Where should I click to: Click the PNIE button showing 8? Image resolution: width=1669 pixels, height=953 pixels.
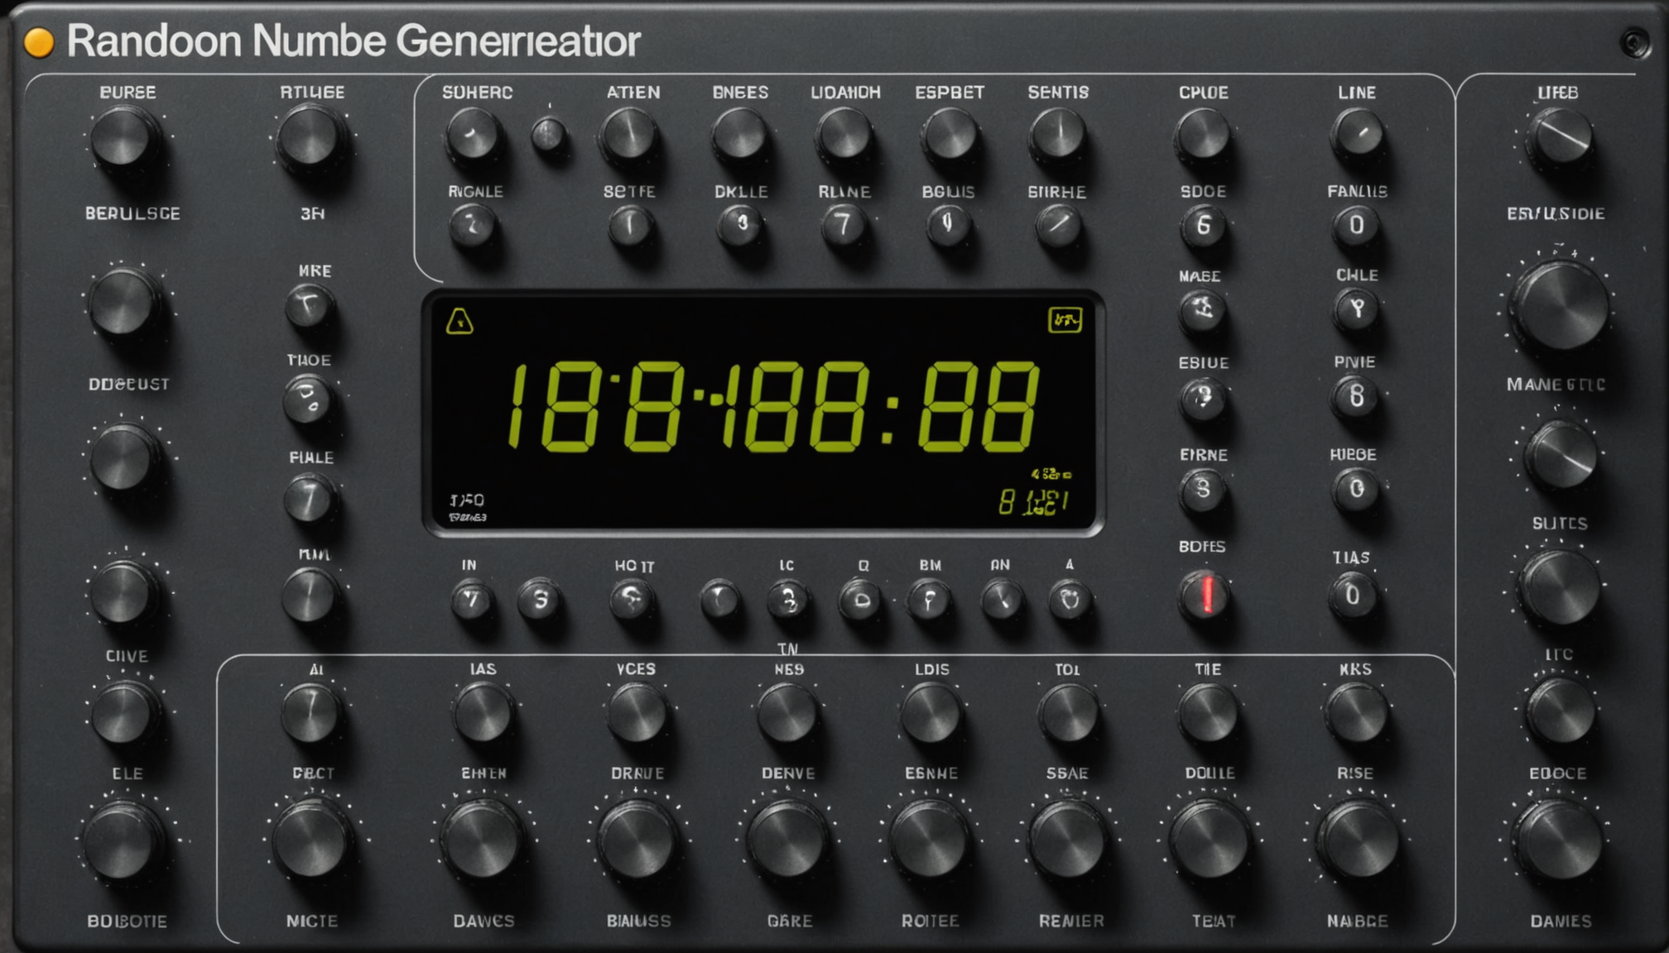click(x=1356, y=397)
